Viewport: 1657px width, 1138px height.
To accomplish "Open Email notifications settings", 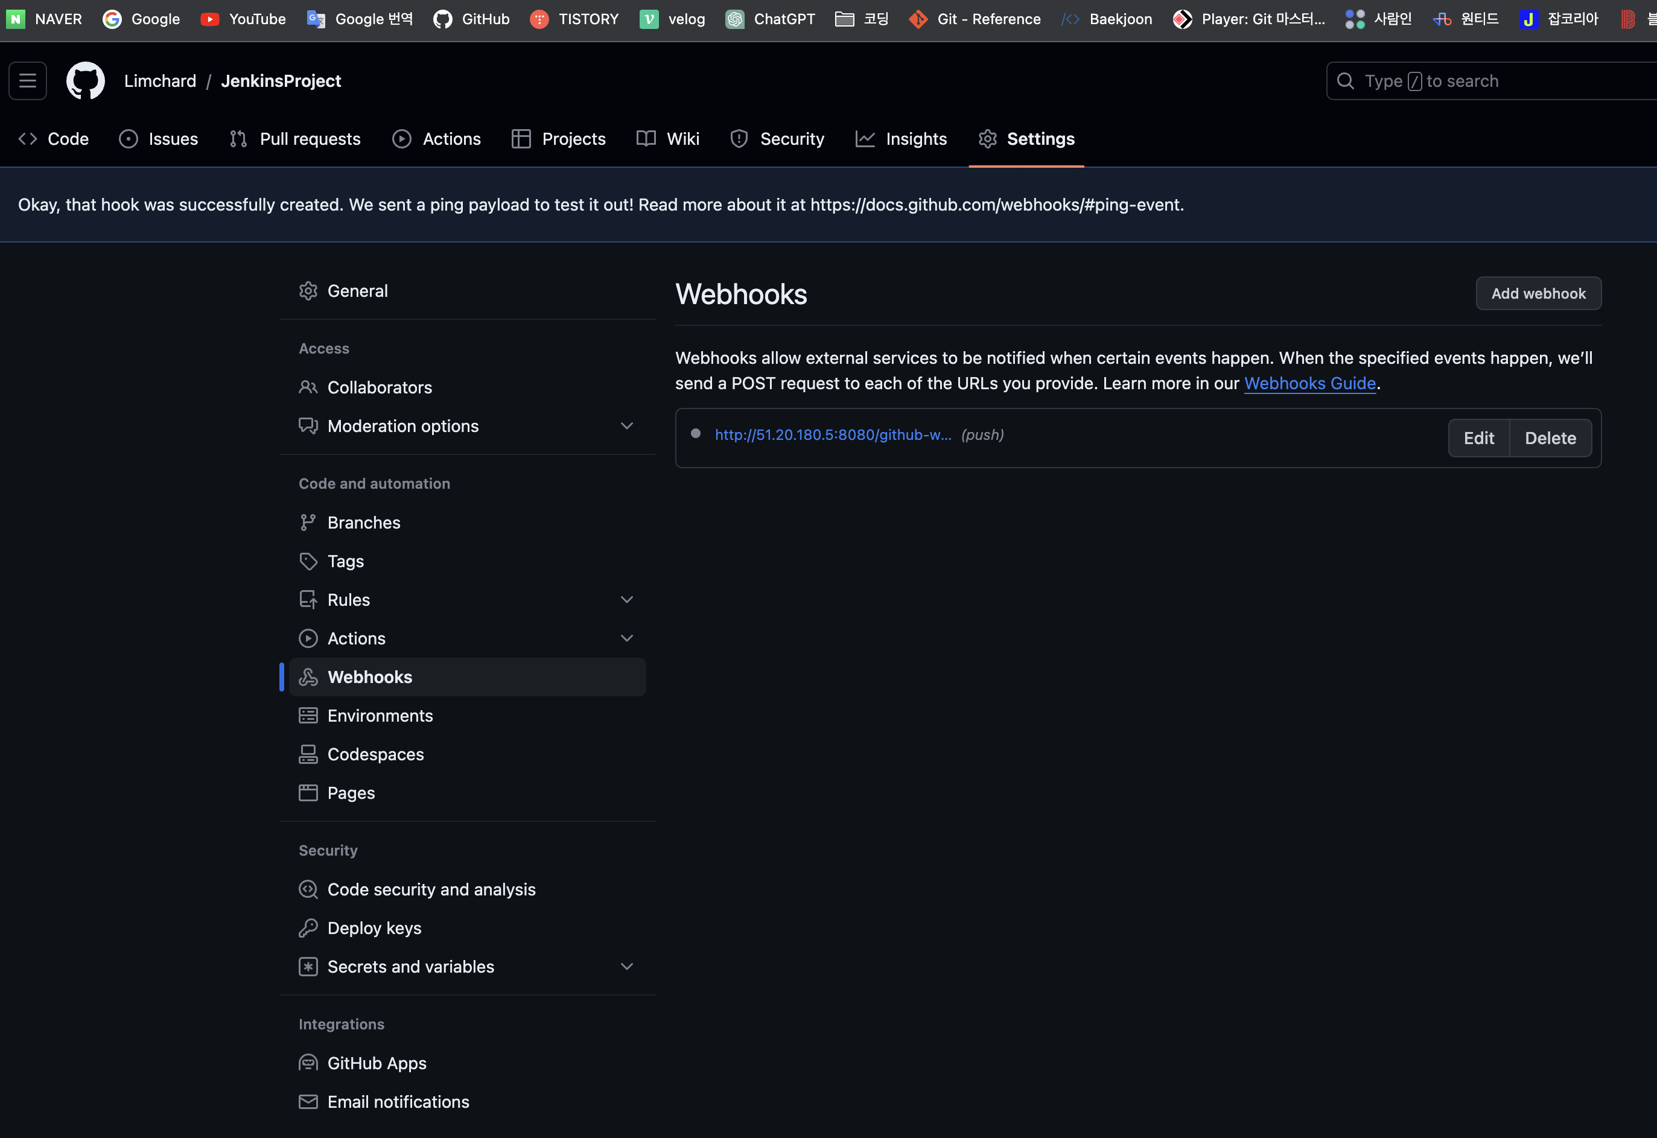I will 398,1101.
